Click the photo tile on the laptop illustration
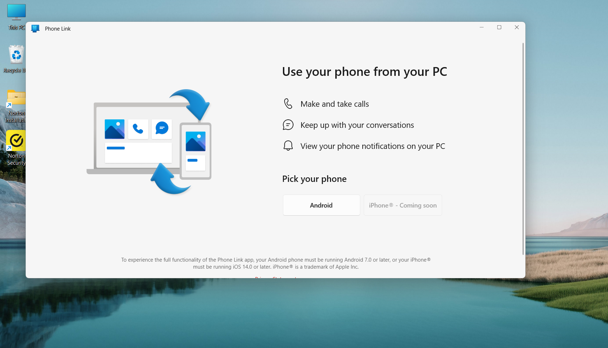Screen dimensions: 608x348 pyautogui.click(x=115, y=129)
